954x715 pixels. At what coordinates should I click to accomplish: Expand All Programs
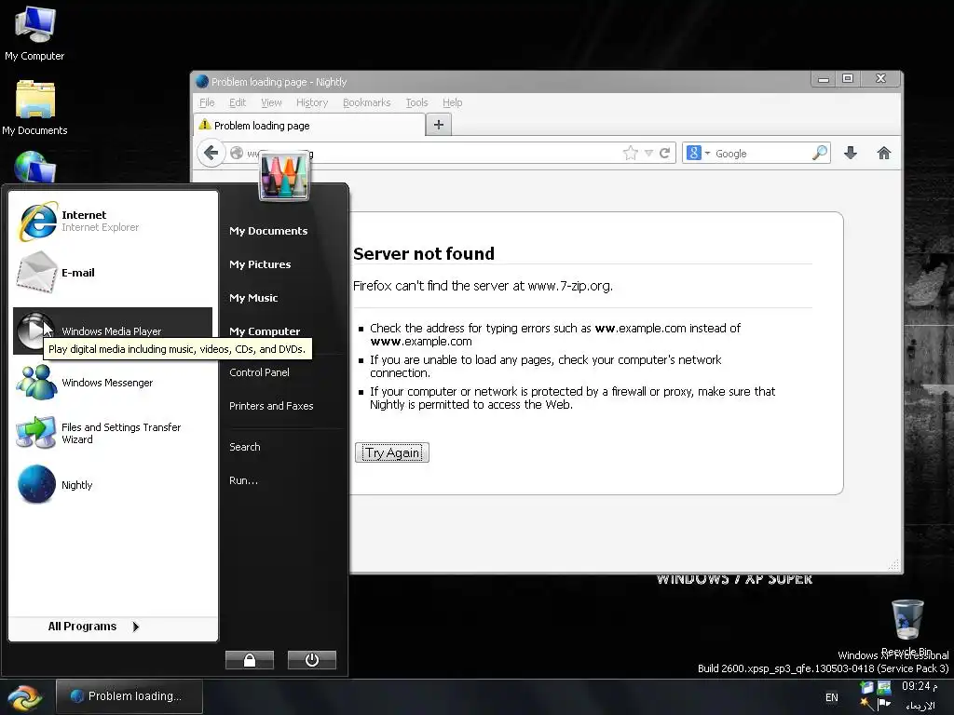pos(94,627)
